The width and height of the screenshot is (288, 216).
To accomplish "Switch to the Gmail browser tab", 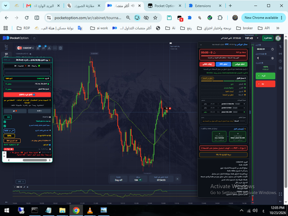I will (43, 6).
